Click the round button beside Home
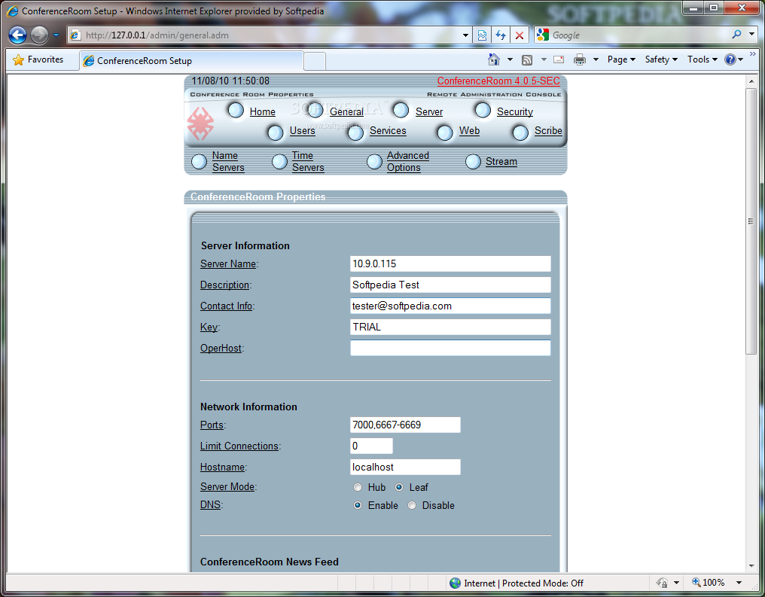 (x=236, y=110)
